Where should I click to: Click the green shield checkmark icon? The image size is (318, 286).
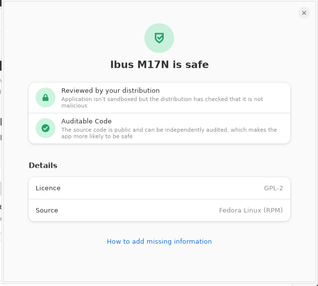click(159, 38)
